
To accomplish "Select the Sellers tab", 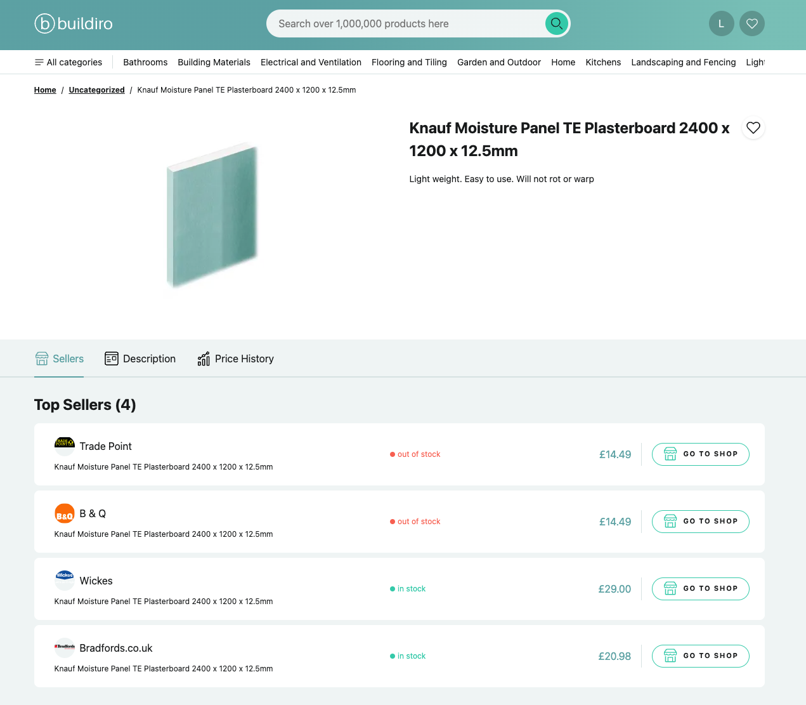I will [60, 359].
